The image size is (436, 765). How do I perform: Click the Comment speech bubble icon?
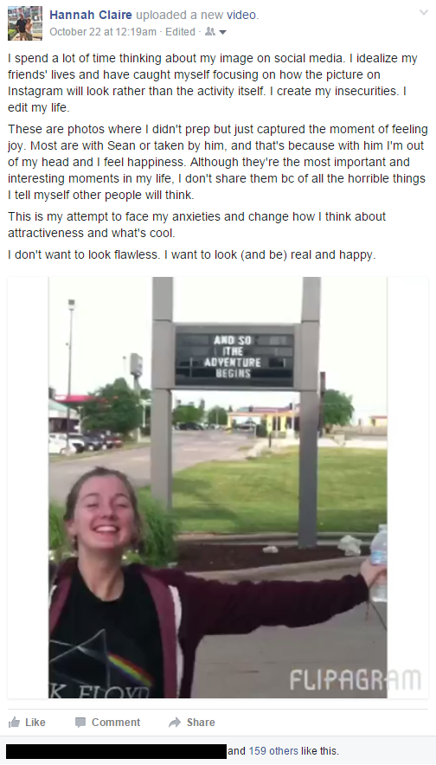click(80, 723)
